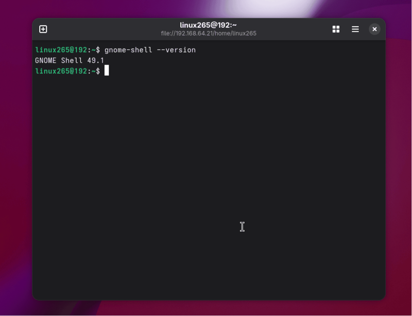Click the path file://192.168.64.21/home/linux265
Screen dimensions: 412x316
tap(209, 33)
